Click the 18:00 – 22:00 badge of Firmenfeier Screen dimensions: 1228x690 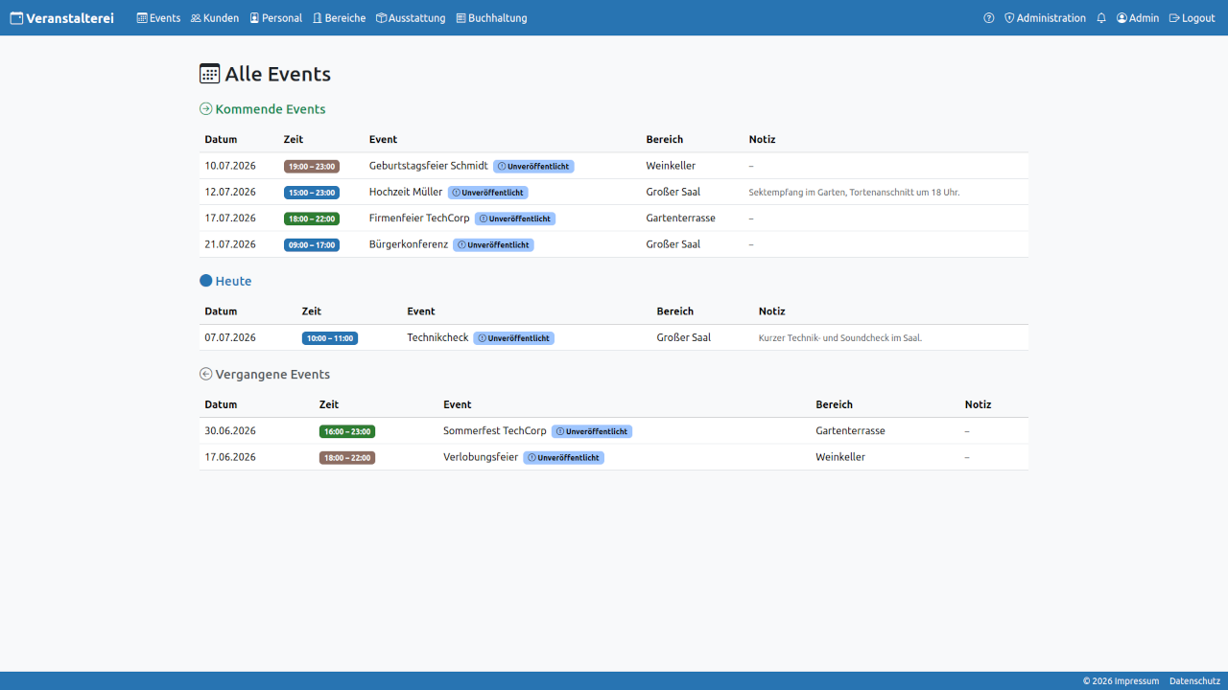point(312,218)
